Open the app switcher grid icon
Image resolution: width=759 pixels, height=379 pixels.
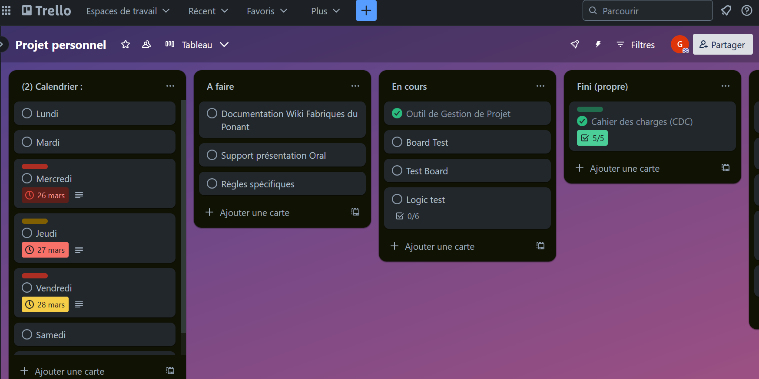click(x=6, y=10)
